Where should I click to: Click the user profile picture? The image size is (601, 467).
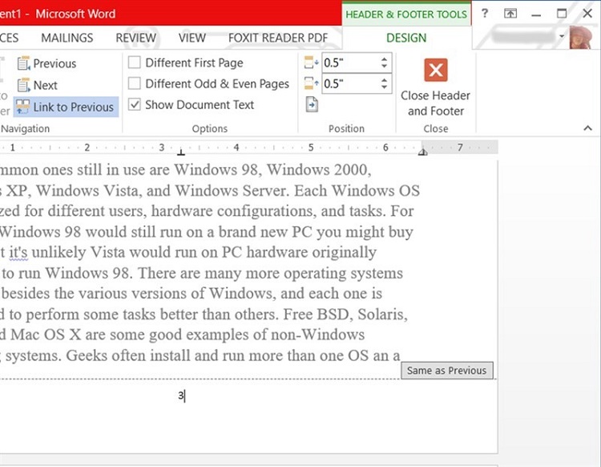click(x=580, y=37)
